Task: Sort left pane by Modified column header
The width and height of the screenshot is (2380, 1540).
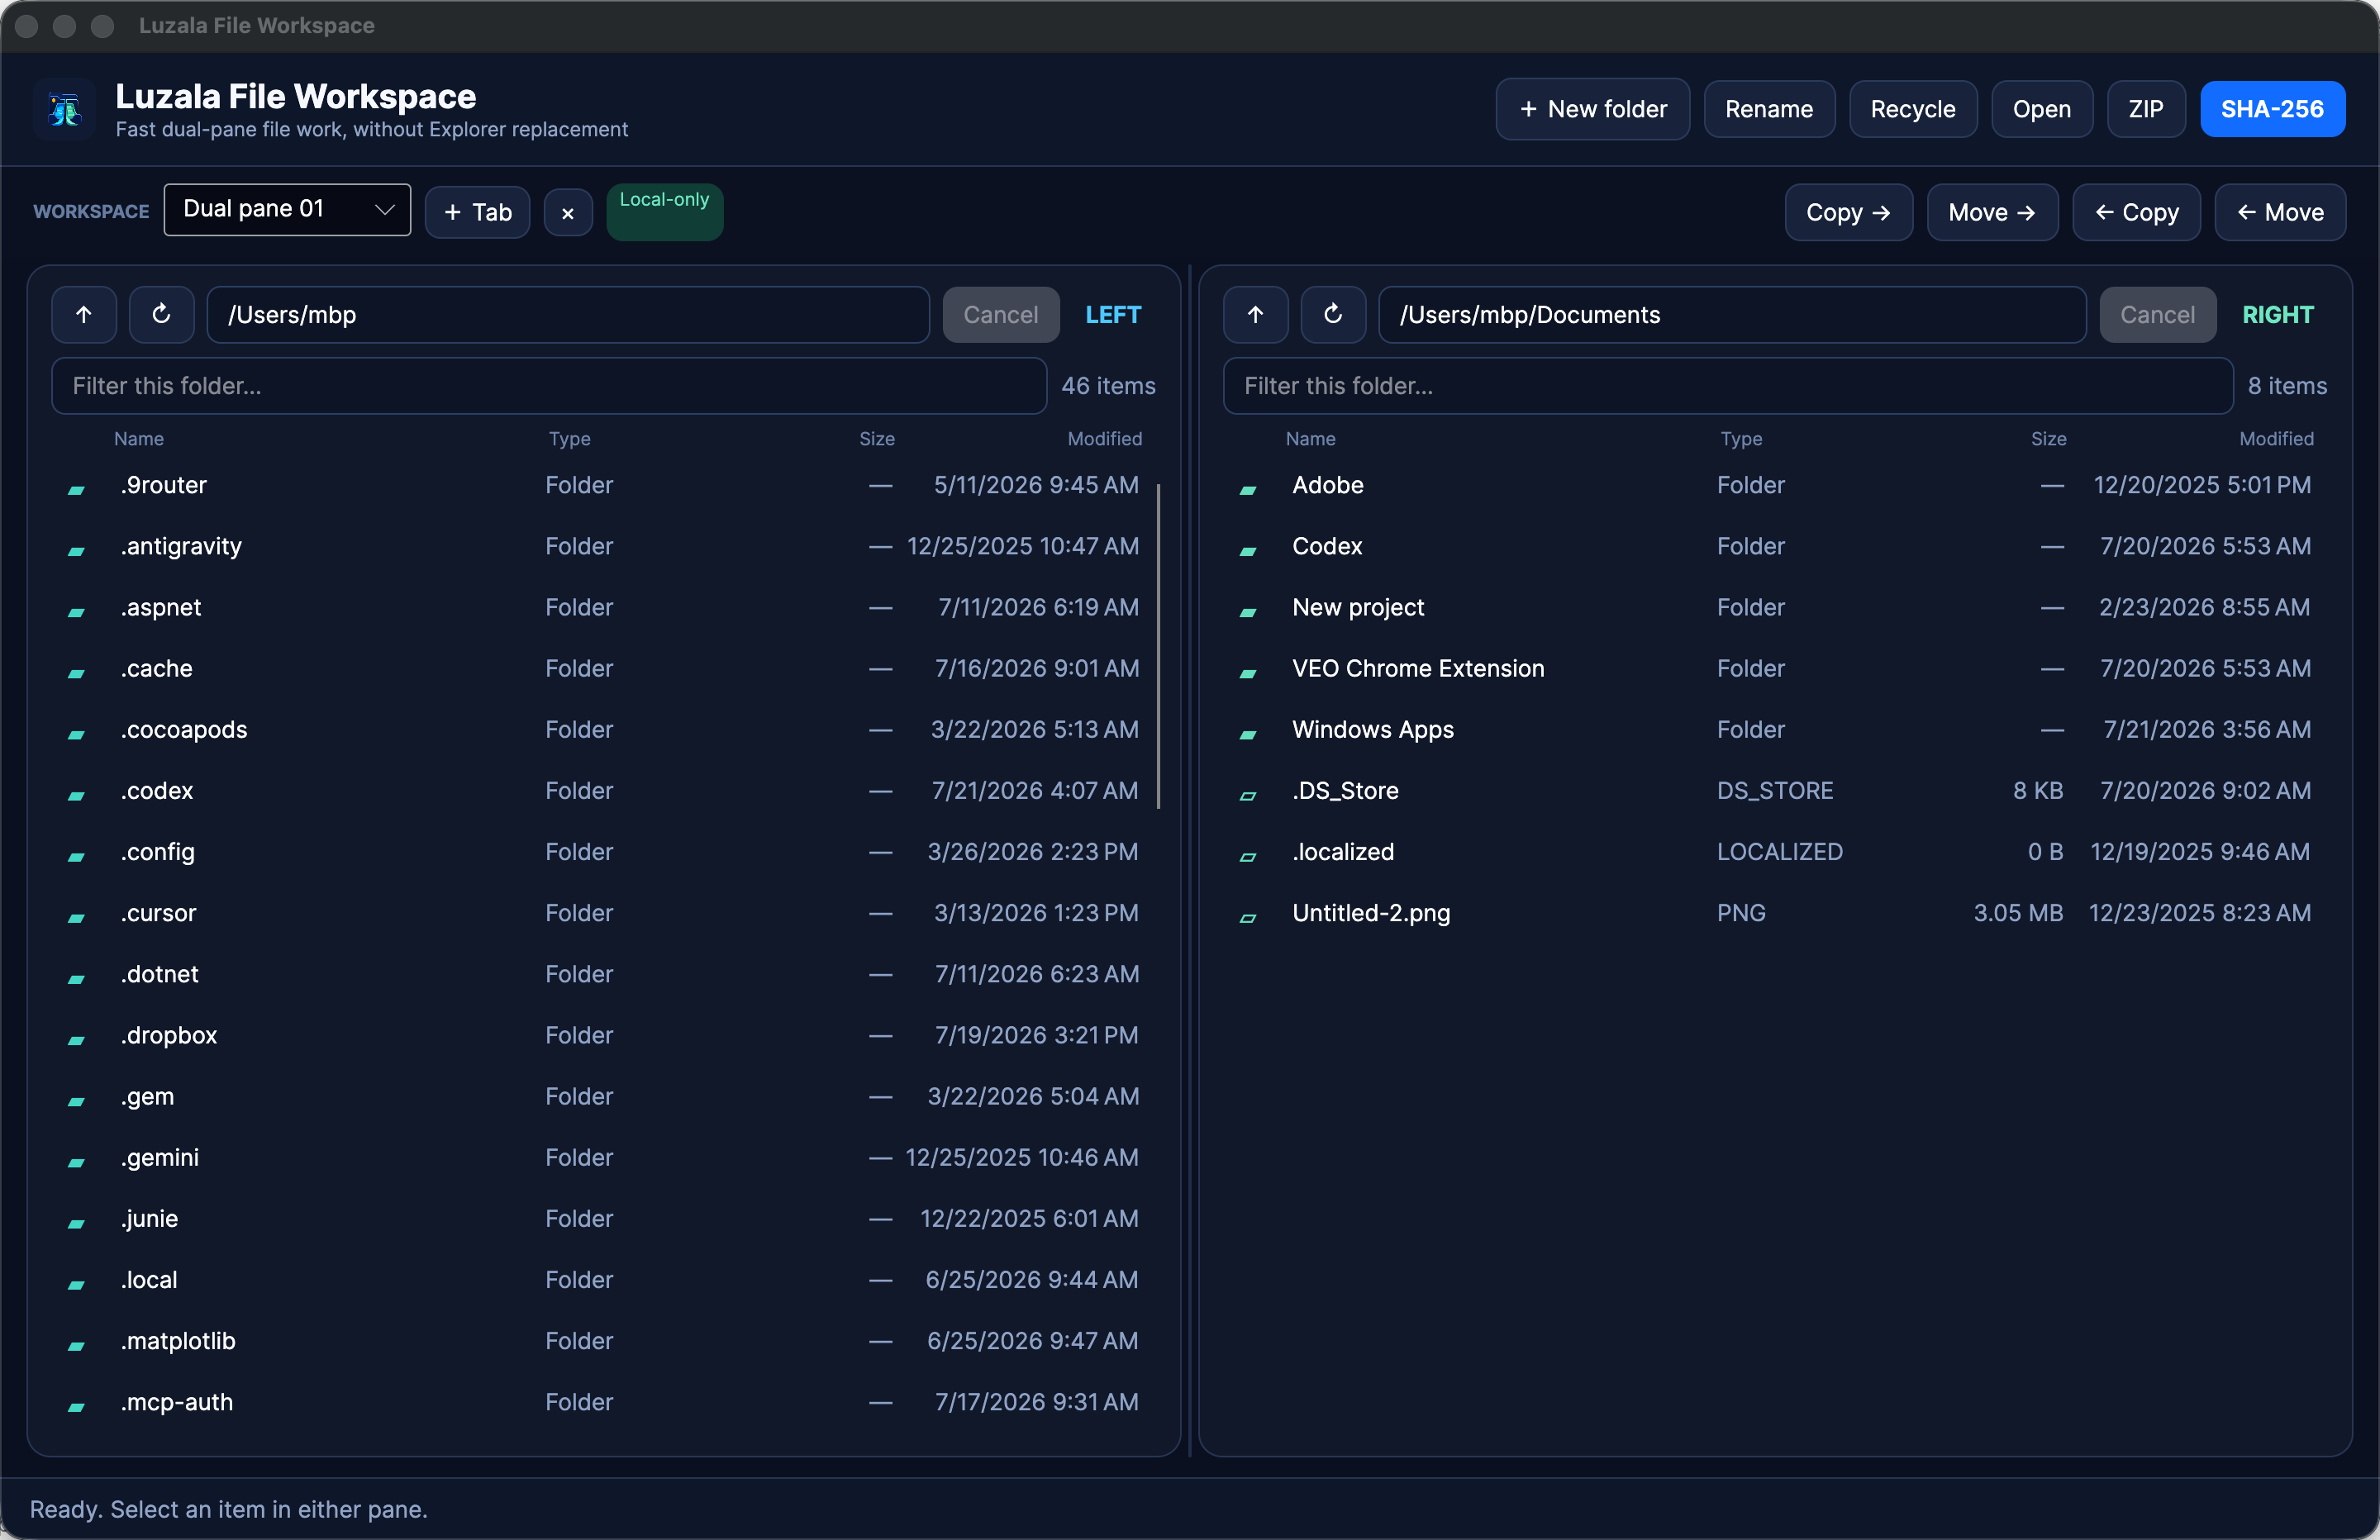Action: [x=1104, y=439]
